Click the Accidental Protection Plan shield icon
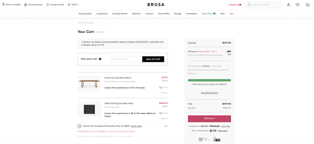314x144 pixels. (x=80, y=126)
